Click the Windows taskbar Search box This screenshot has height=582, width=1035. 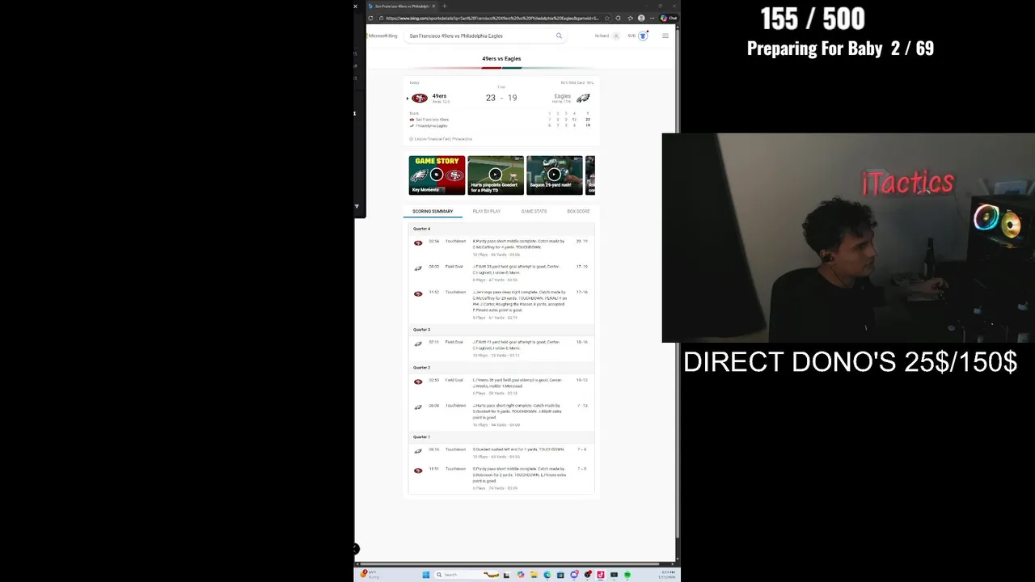tap(468, 575)
